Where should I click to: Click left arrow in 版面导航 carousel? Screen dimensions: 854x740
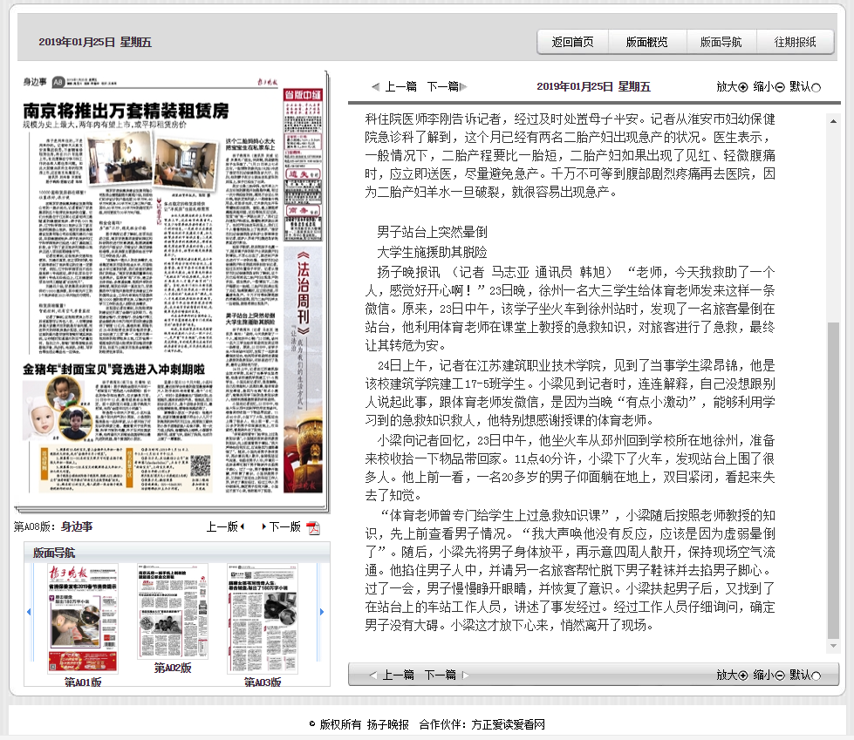(x=29, y=612)
